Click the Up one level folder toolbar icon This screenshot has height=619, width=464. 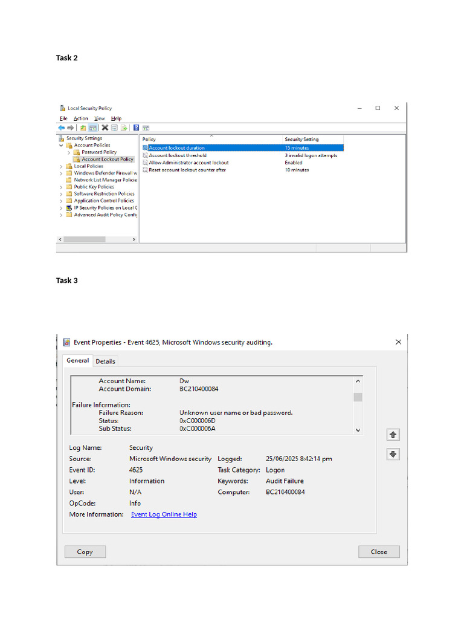point(83,128)
